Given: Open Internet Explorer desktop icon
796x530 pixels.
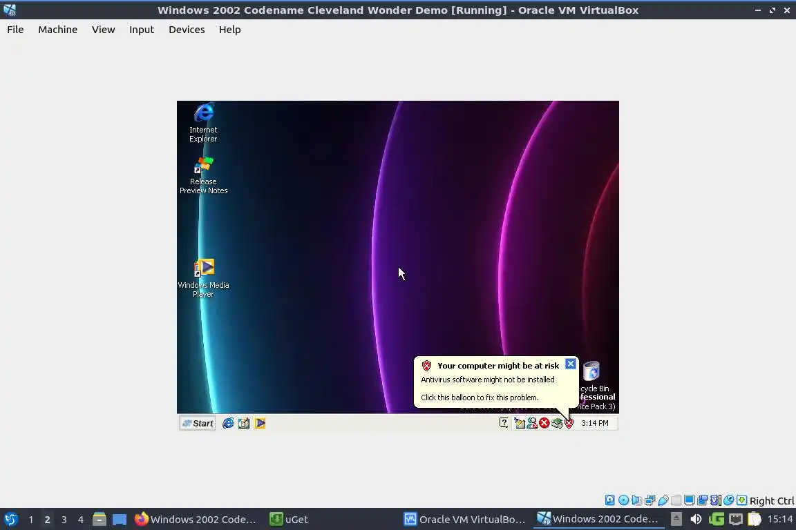Looking at the screenshot, I should [x=203, y=122].
